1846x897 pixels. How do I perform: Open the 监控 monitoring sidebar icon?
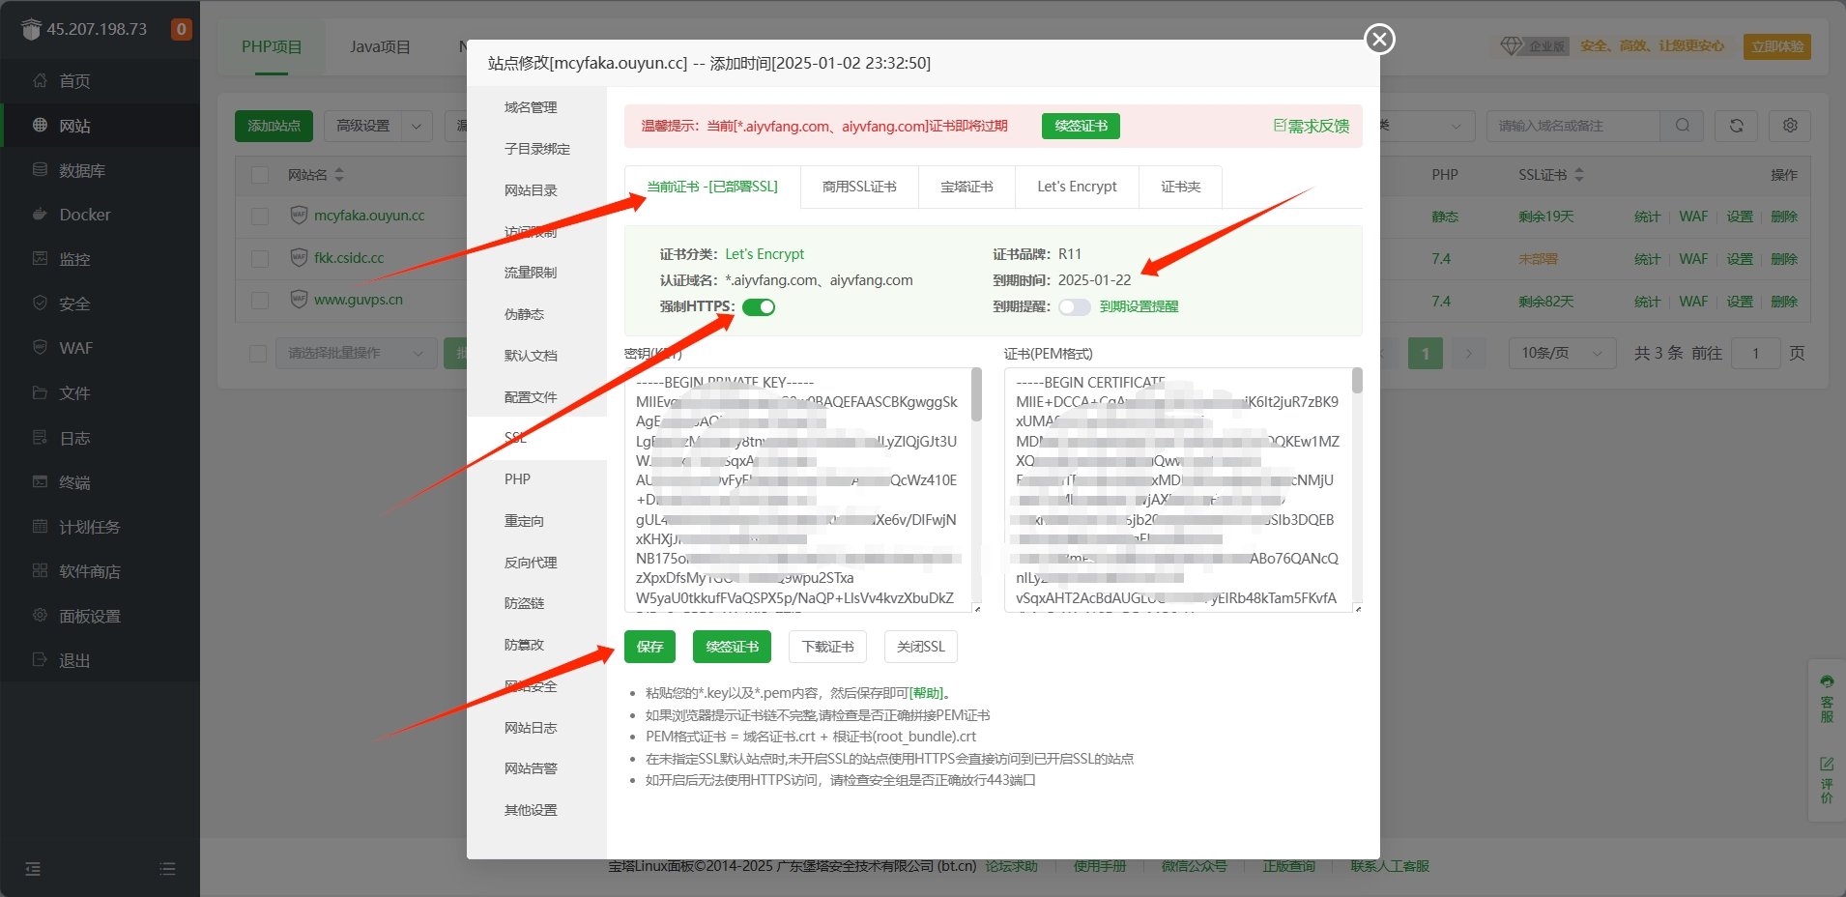pos(40,259)
